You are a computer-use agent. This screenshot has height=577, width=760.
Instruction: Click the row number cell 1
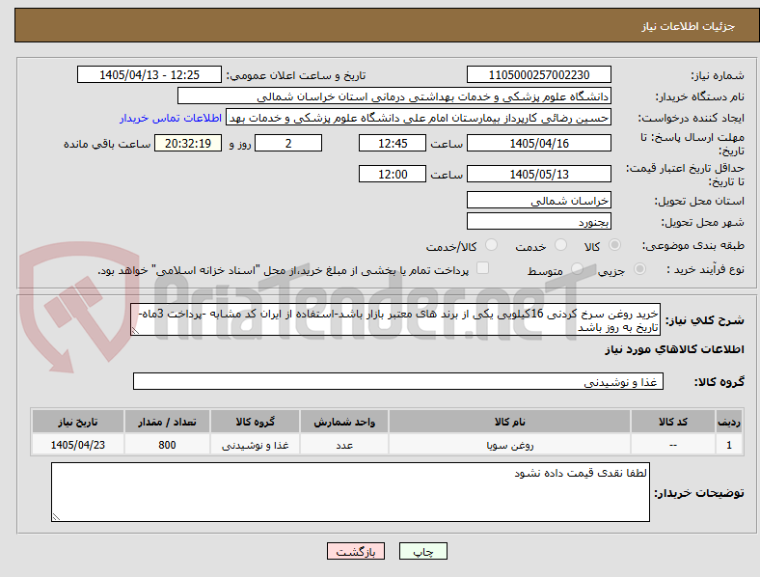(729, 445)
